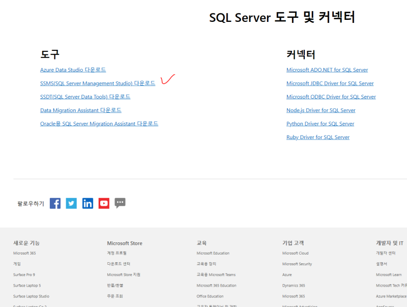This screenshot has height=307, width=407.
Task: Download the Data Migration Assistant
Action: pos(80,110)
